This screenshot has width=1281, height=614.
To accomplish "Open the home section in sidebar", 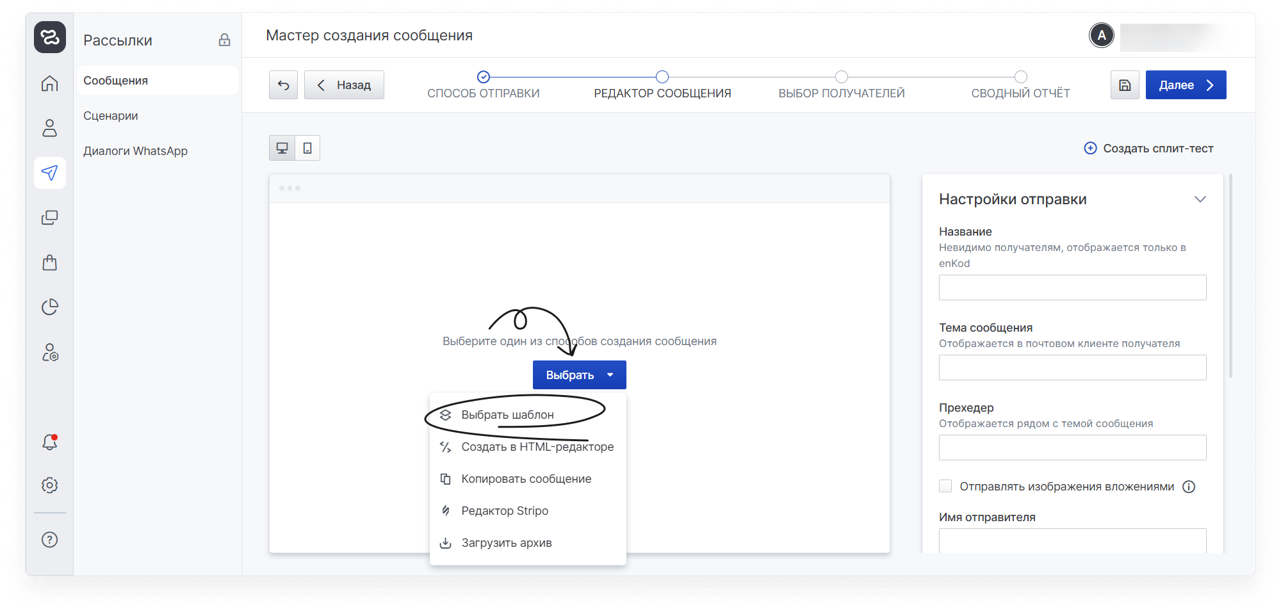I will [x=50, y=83].
